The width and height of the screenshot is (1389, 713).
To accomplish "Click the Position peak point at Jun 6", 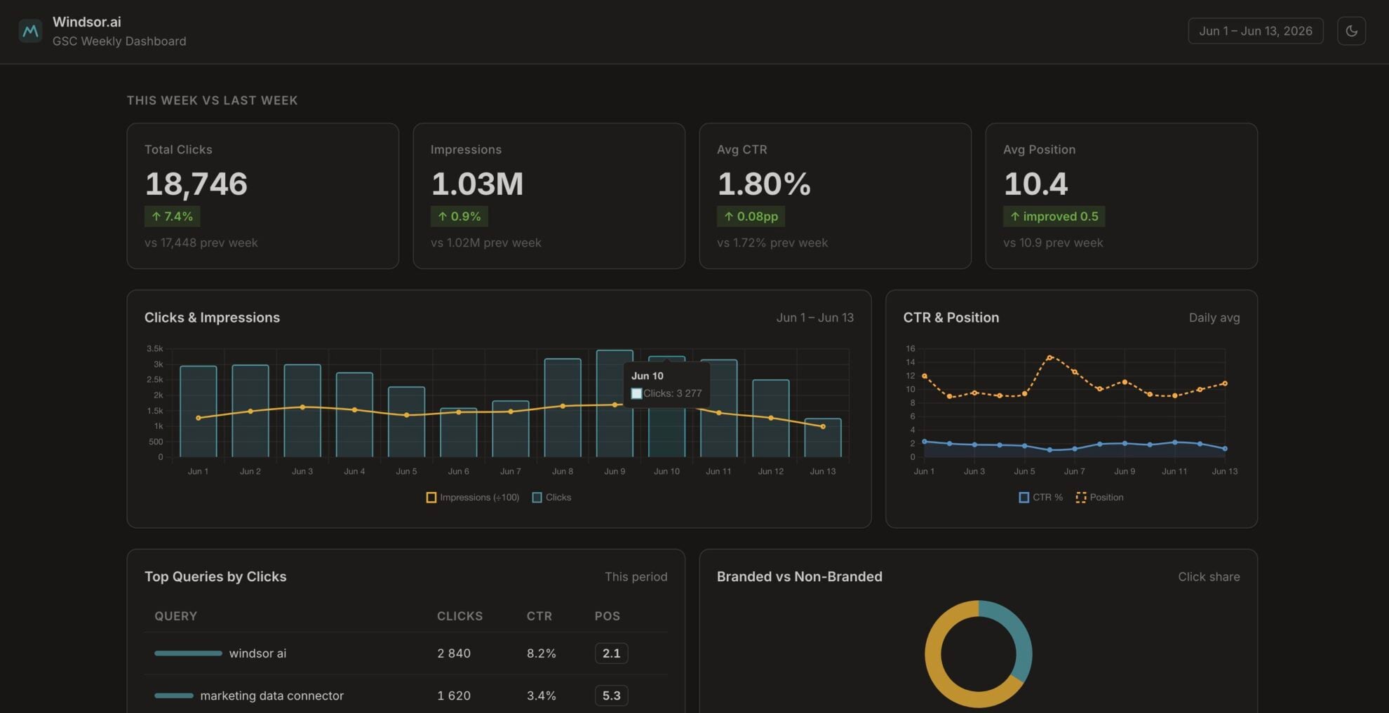I will [1049, 358].
